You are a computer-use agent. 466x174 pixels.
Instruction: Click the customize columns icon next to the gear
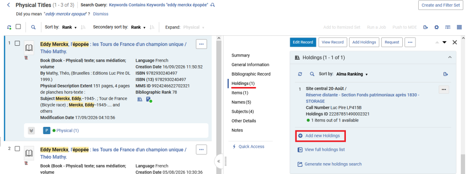[448, 27]
